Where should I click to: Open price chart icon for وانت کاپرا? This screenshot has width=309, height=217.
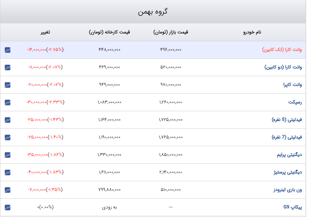(x=7, y=85)
